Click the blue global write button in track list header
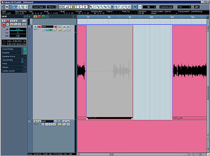Screen dimensions: 210x156 click(x=47, y=17)
